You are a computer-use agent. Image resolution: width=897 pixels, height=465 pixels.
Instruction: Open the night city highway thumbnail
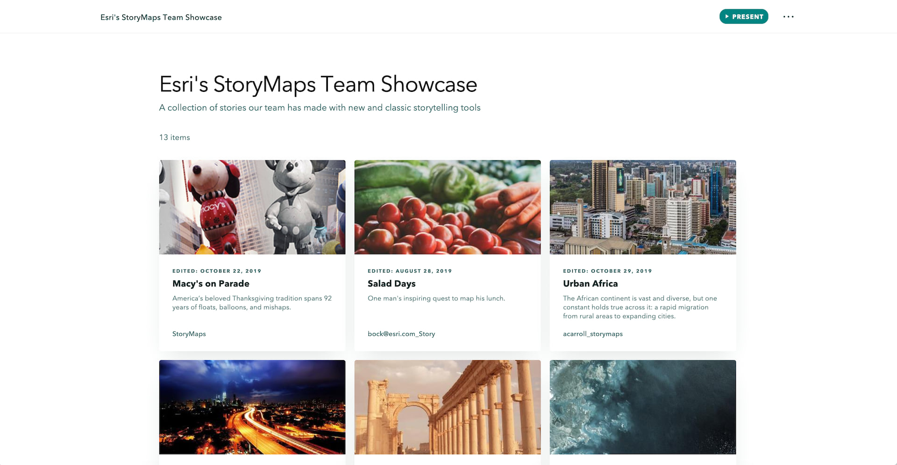[252, 407]
